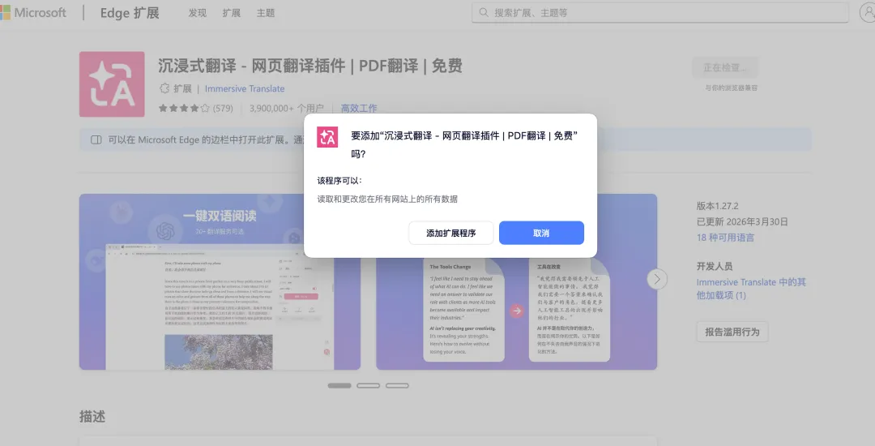875x446 pixels.
Task: Select the second carousel page indicator
Action: [369, 385]
